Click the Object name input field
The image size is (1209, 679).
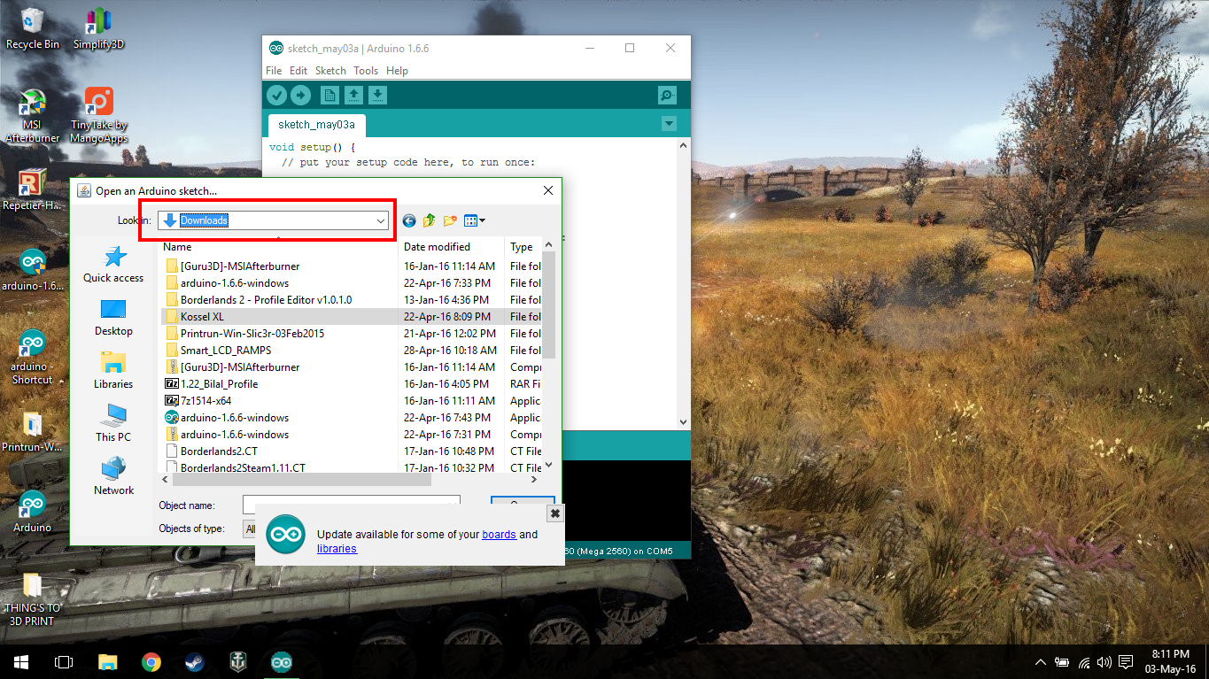[x=351, y=505]
